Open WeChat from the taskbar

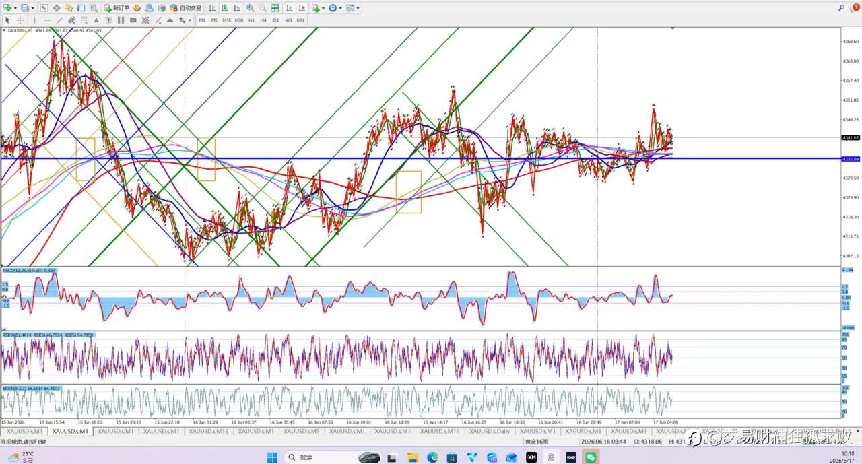[x=591, y=457]
